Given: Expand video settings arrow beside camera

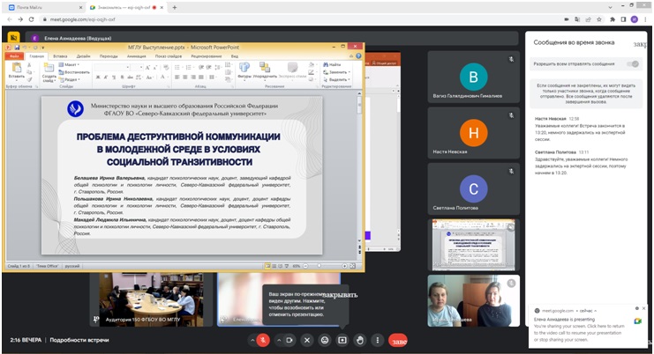Looking at the screenshot, I should pyautogui.click(x=279, y=340).
